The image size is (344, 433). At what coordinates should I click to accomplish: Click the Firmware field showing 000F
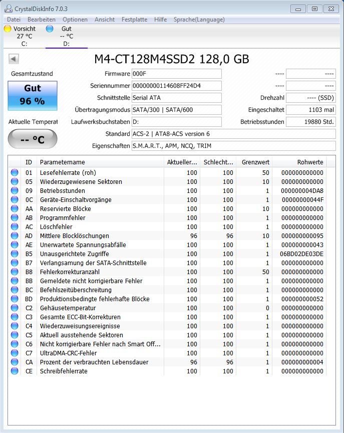(177, 74)
